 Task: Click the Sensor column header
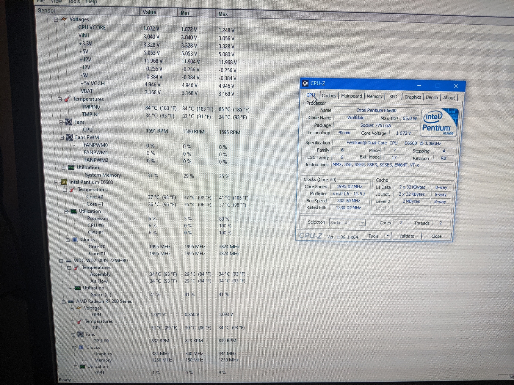point(88,11)
